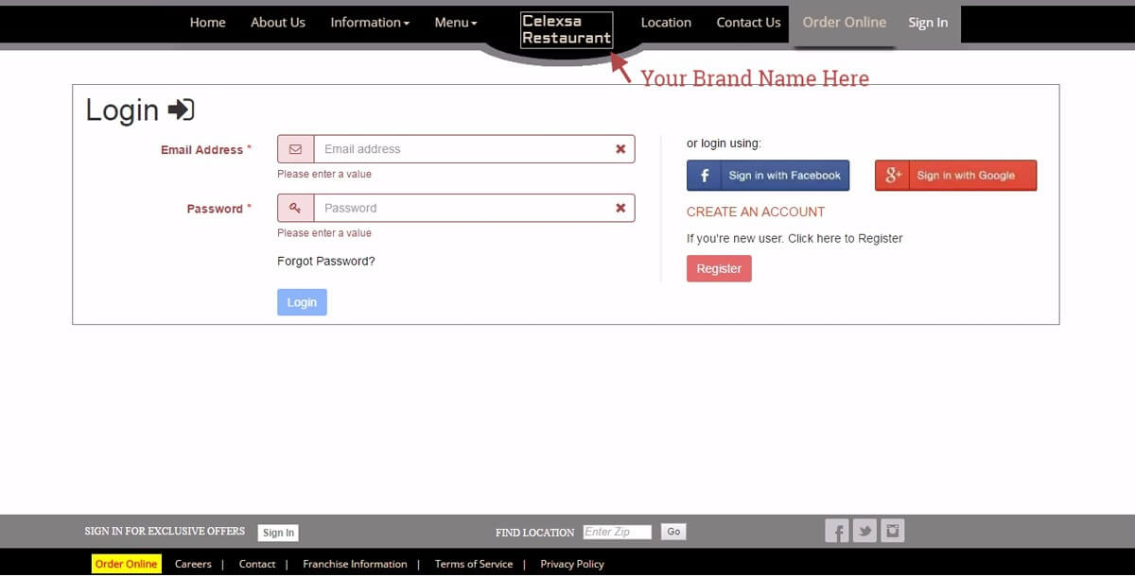Click the red Register button
The width and height of the screenshot is (1135, 577).
pyautogui.click(x=719, y=269)
